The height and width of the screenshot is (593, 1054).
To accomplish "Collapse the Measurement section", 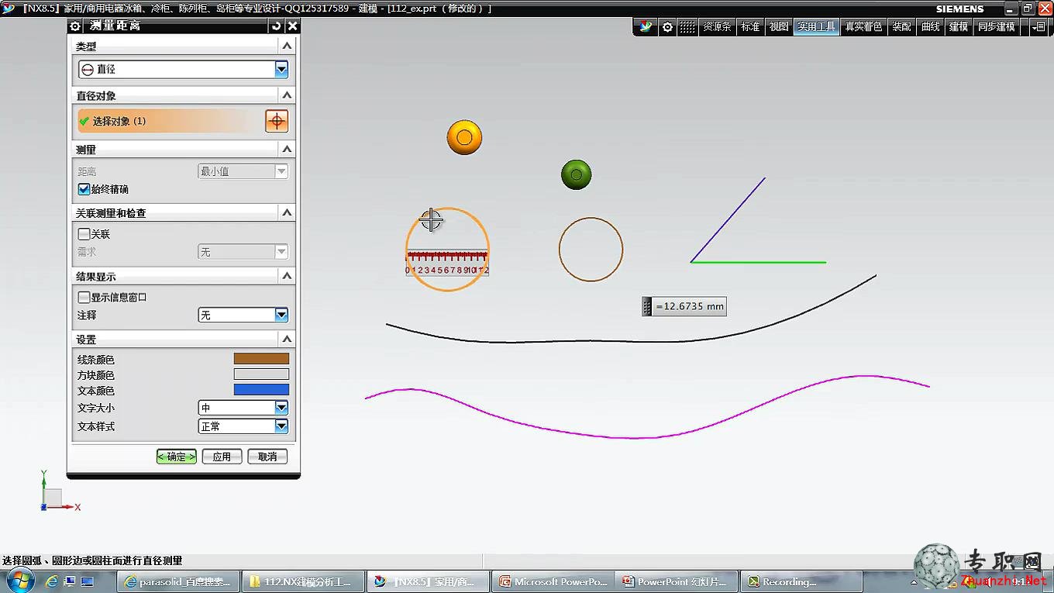I will pos(287,149).
